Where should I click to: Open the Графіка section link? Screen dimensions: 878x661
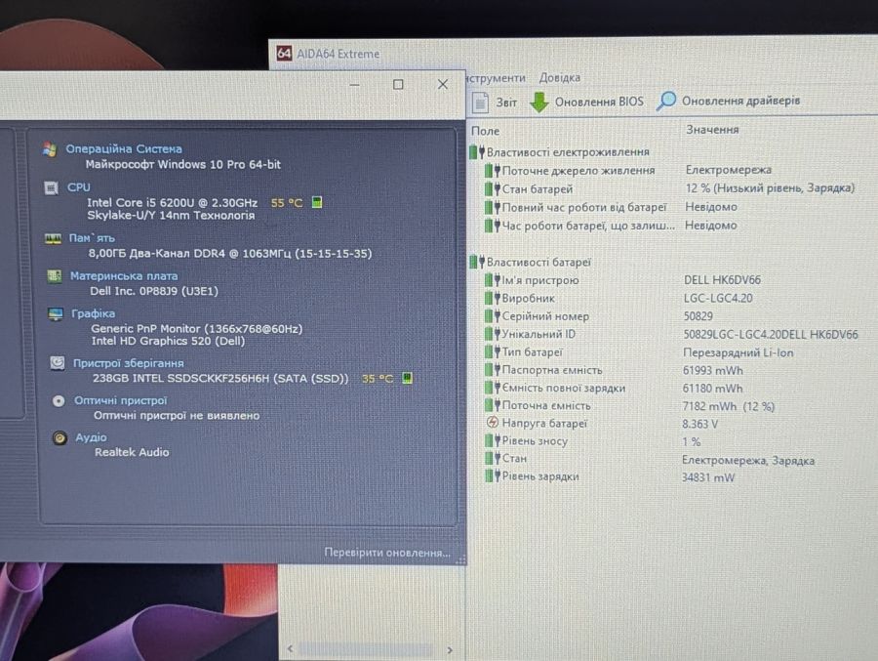[x=93, y=313]
